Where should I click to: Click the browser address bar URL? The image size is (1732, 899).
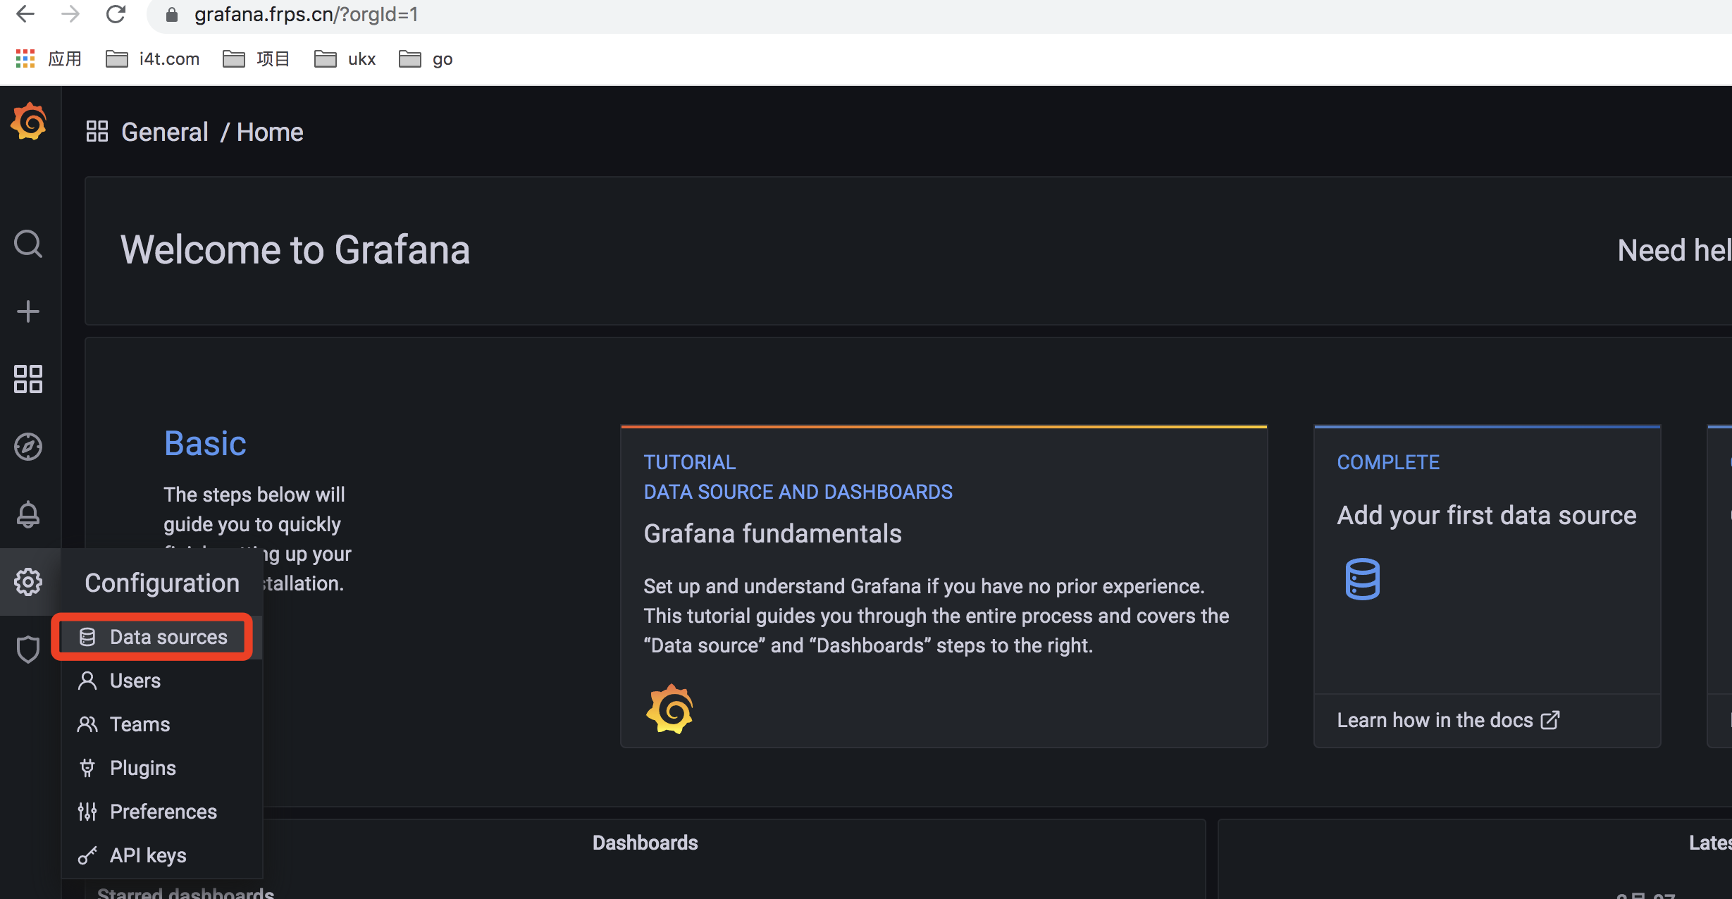click(x=307, y=14)
